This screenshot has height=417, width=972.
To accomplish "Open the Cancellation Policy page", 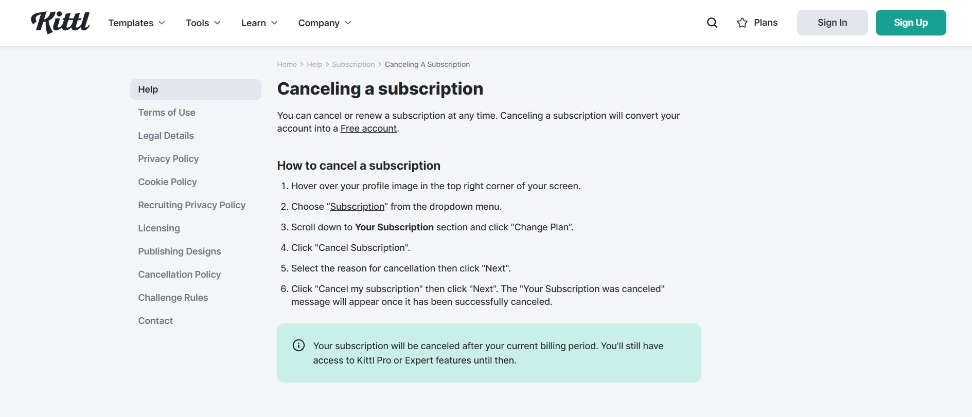I will 179,274.
